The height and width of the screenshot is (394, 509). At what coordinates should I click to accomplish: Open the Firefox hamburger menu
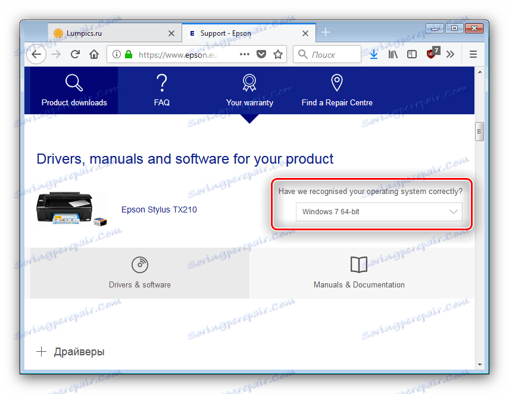point(473,54)
